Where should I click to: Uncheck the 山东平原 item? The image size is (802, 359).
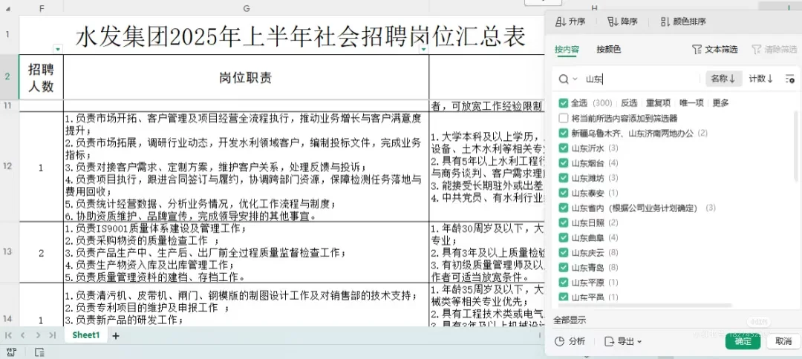(x=563, y=282)
